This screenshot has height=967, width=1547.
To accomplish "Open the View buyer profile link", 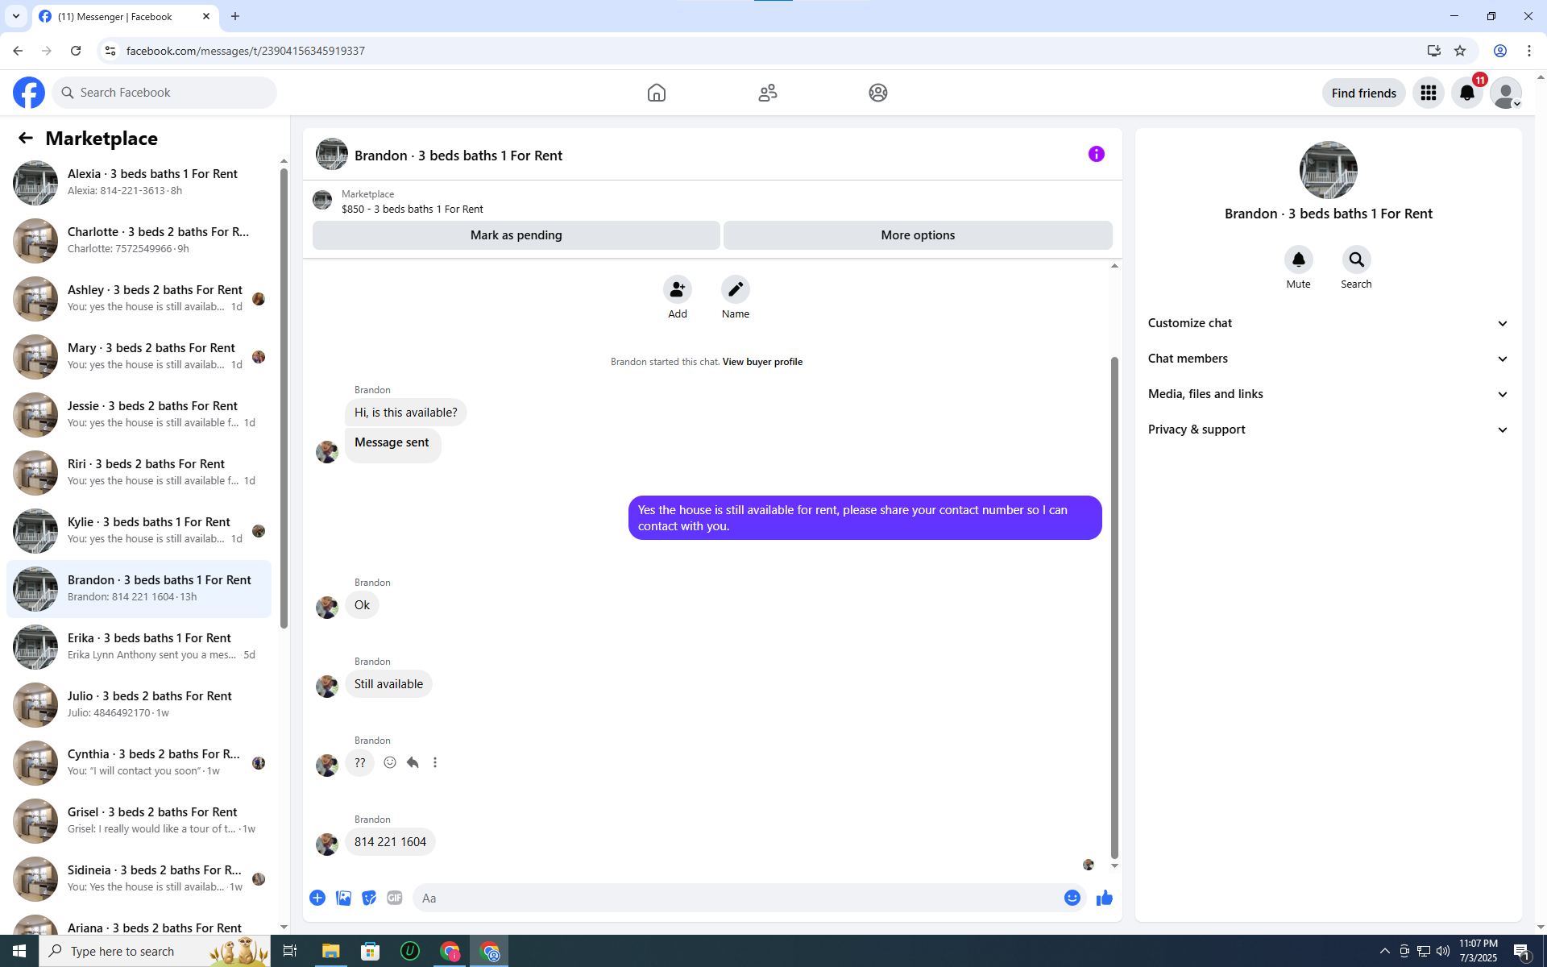I will [762, 362].
